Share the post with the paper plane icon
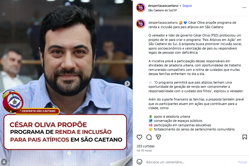 [x=158, y=137]
